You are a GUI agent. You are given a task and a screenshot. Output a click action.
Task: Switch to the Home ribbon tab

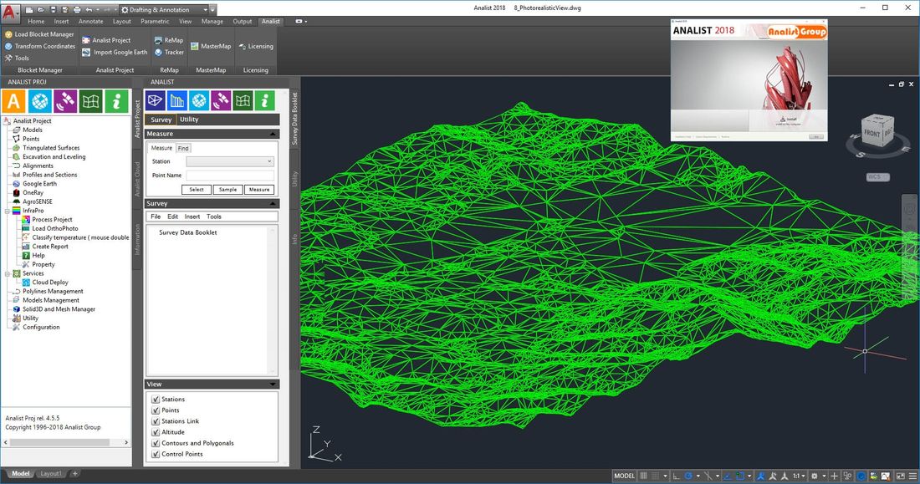click(x=36, y=21)
